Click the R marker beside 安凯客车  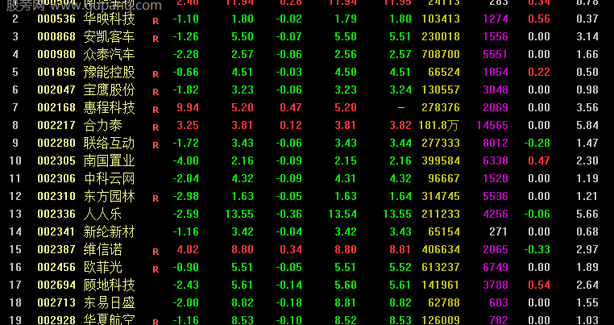pos(156,39)
